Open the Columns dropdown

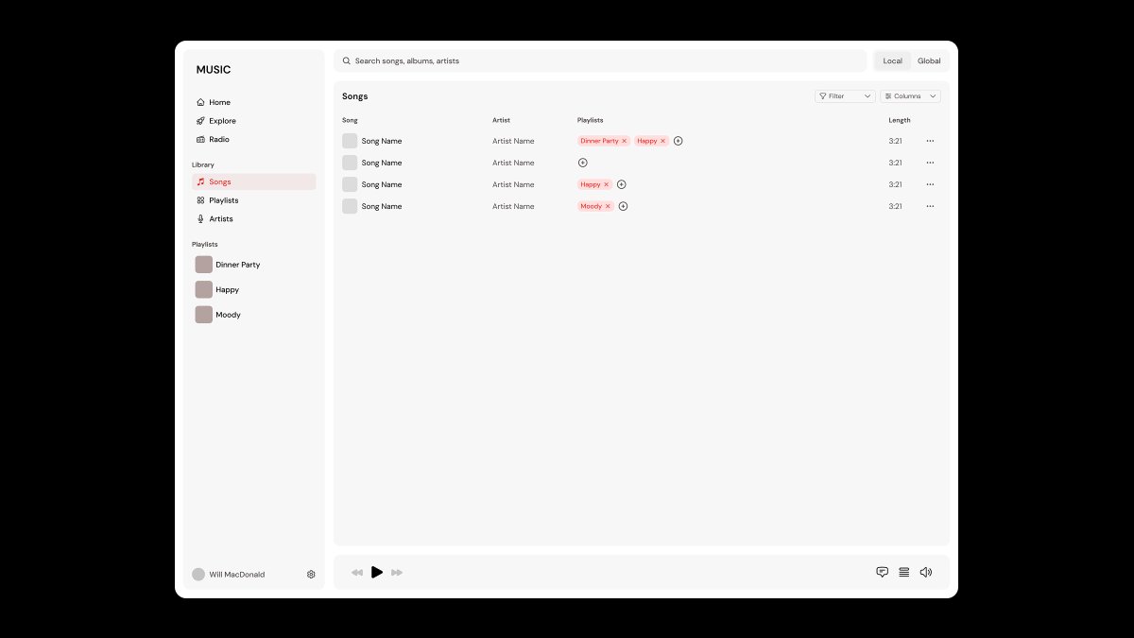(910, 96)
